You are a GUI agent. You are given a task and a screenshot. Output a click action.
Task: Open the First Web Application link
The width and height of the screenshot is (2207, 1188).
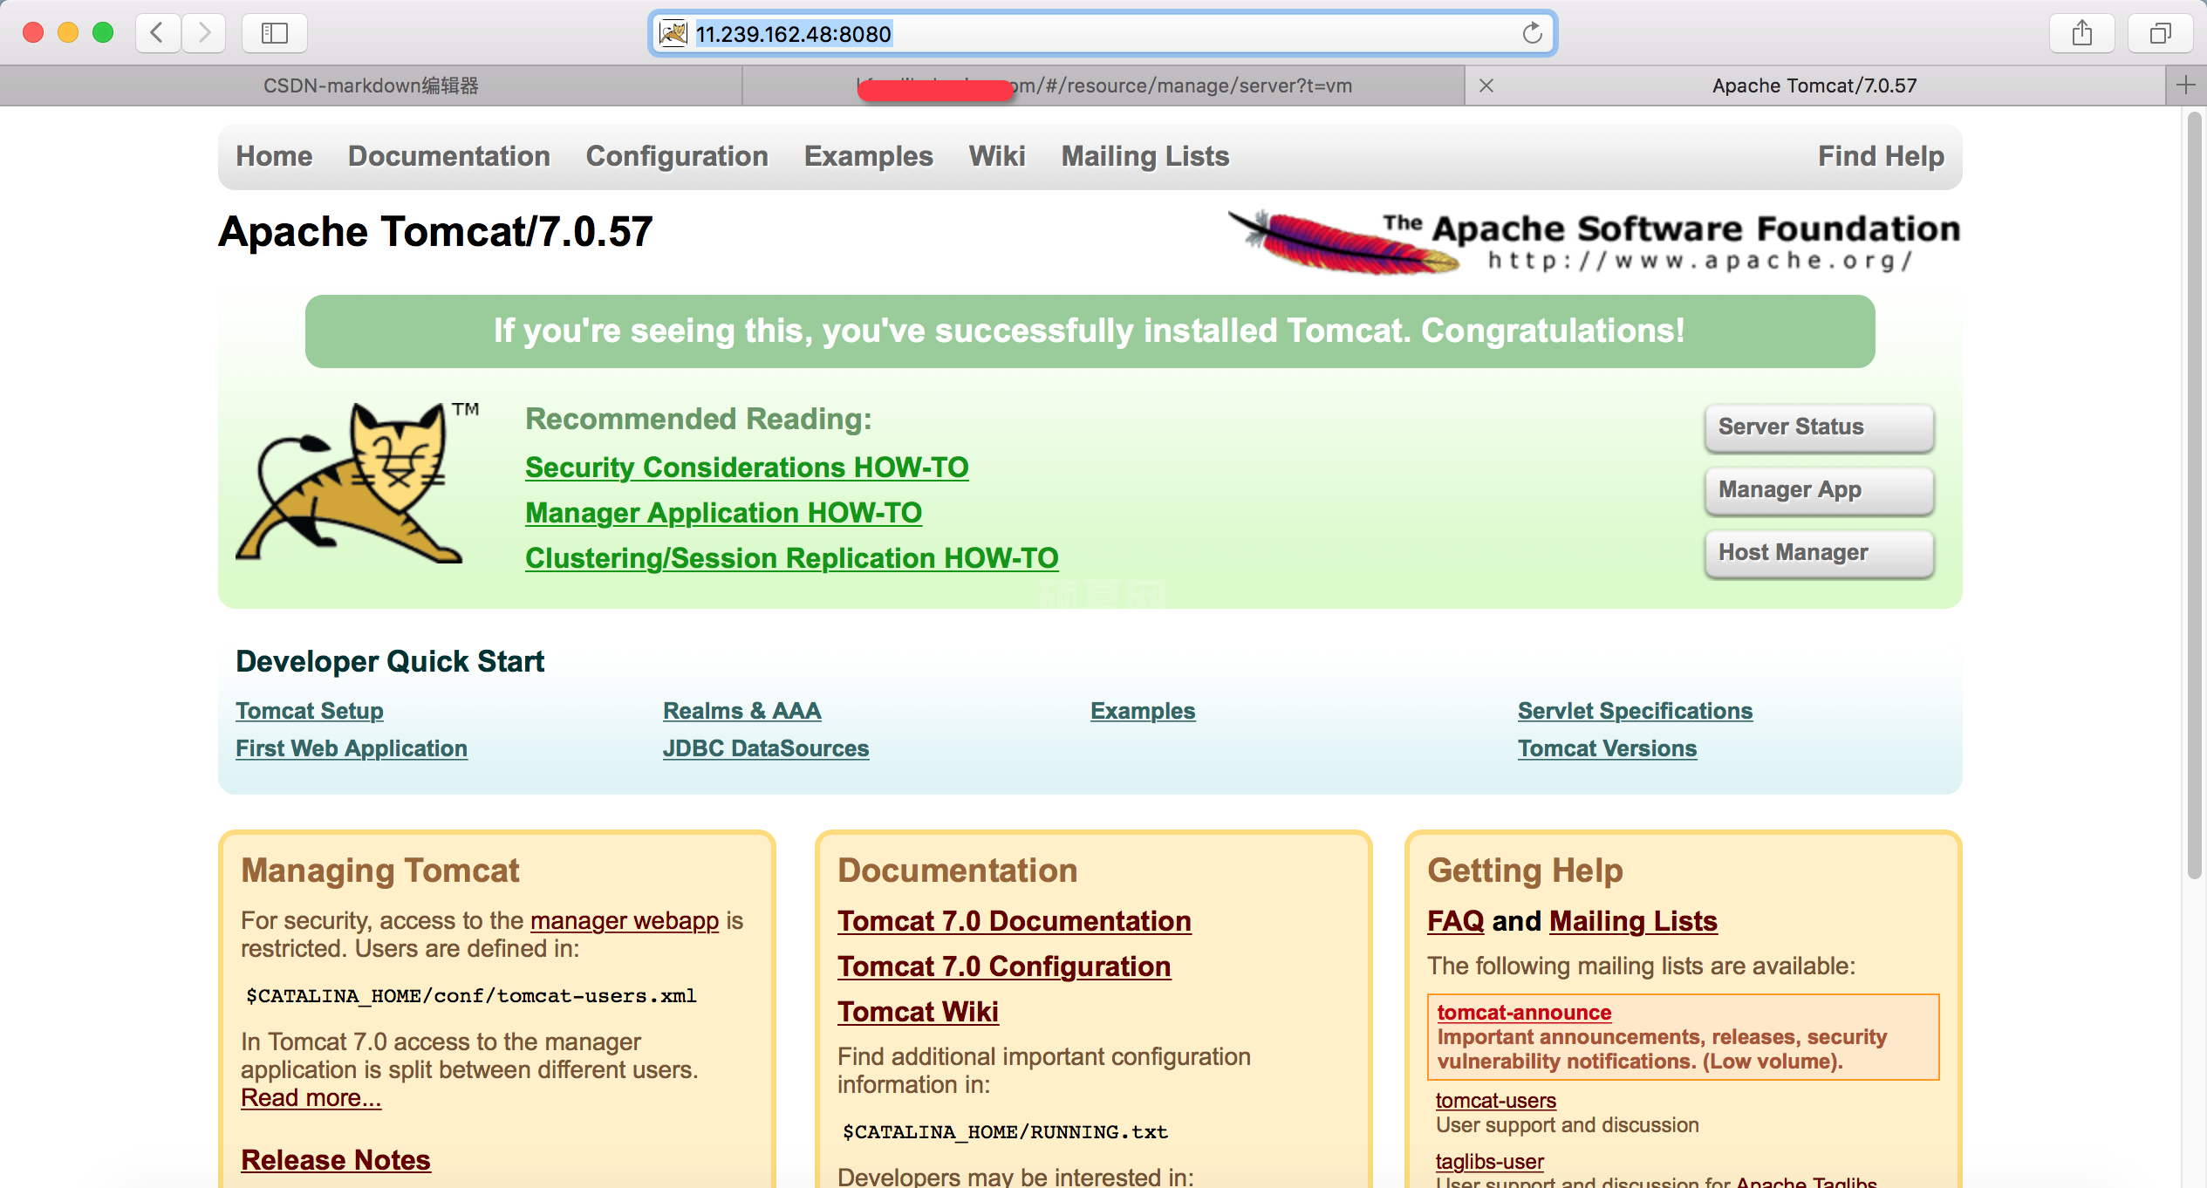352,748
